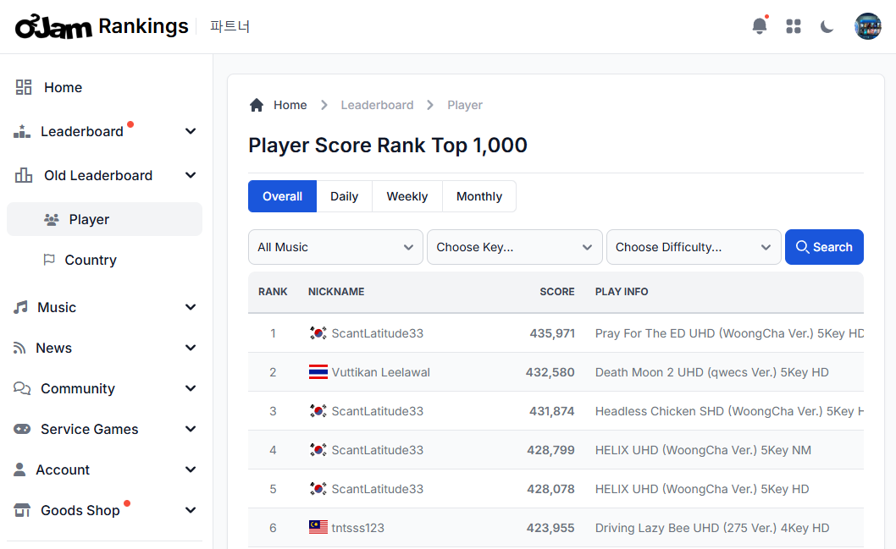Open the apps grid menu
Viewport: 896px width, 549px height.
coord(794,26)
